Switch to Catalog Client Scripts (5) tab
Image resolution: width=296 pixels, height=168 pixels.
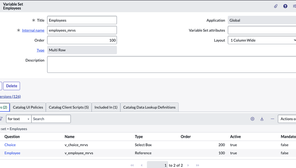coord(69,107)
